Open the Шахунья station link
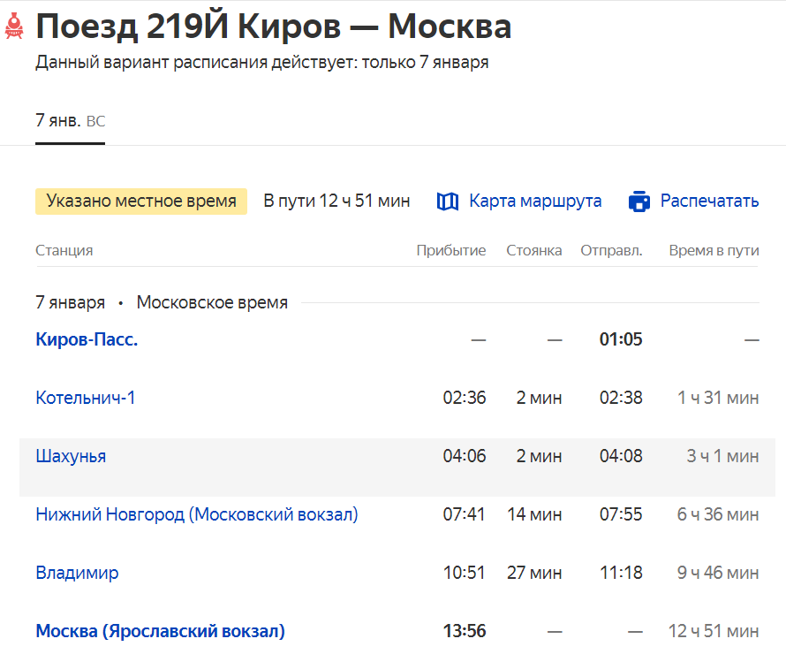Viewport: 786px width, 654px height. coord(71,456)
